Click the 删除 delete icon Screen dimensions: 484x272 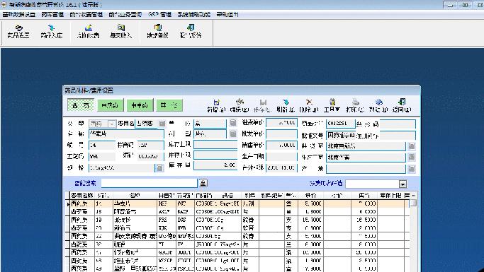point(309,105)
